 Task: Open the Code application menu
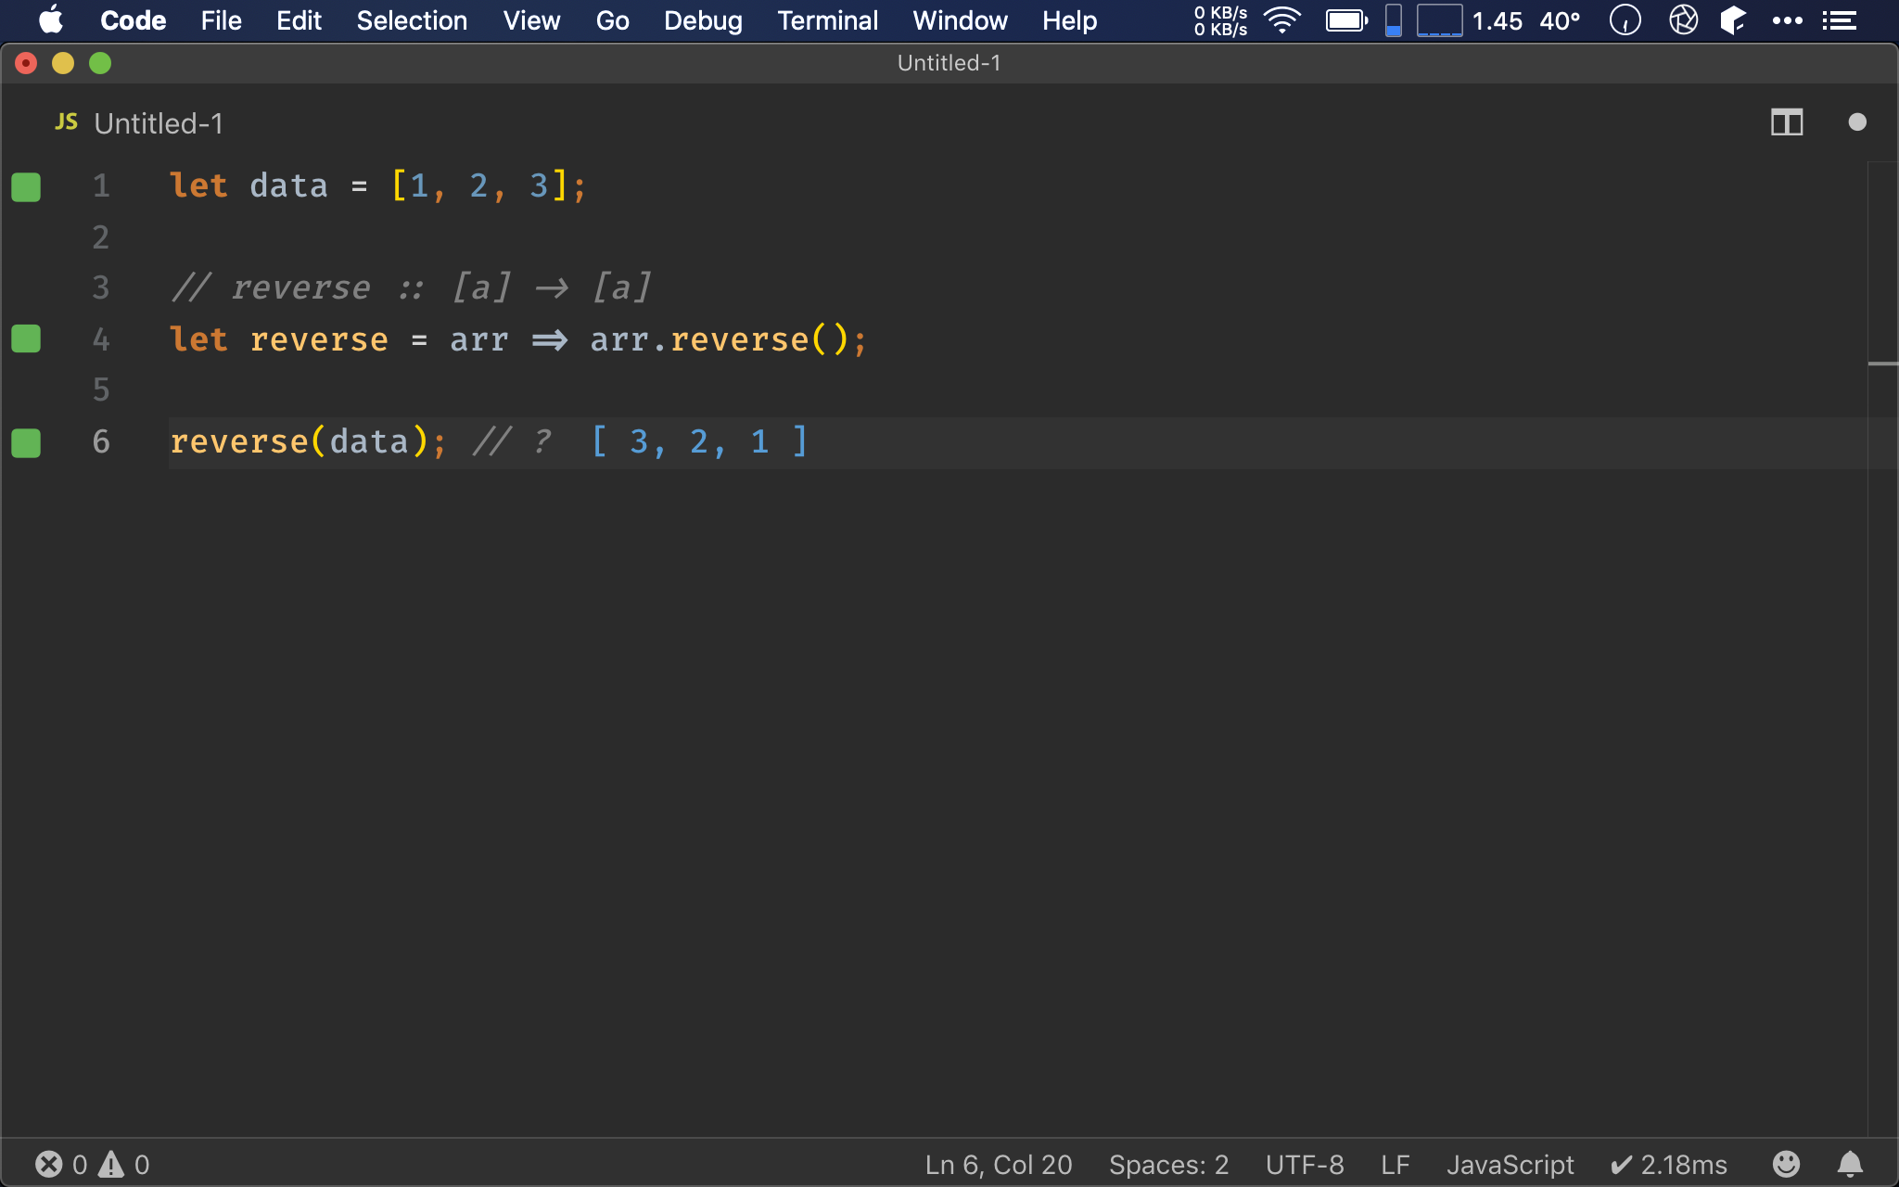point(133,20)
